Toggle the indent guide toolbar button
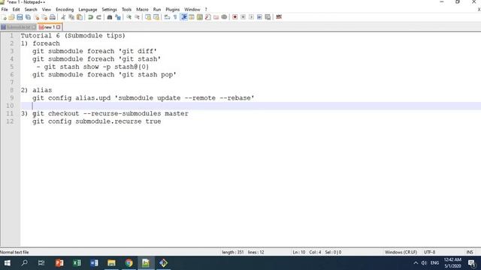This screenshot has width=481, height=270. point(183,17)
